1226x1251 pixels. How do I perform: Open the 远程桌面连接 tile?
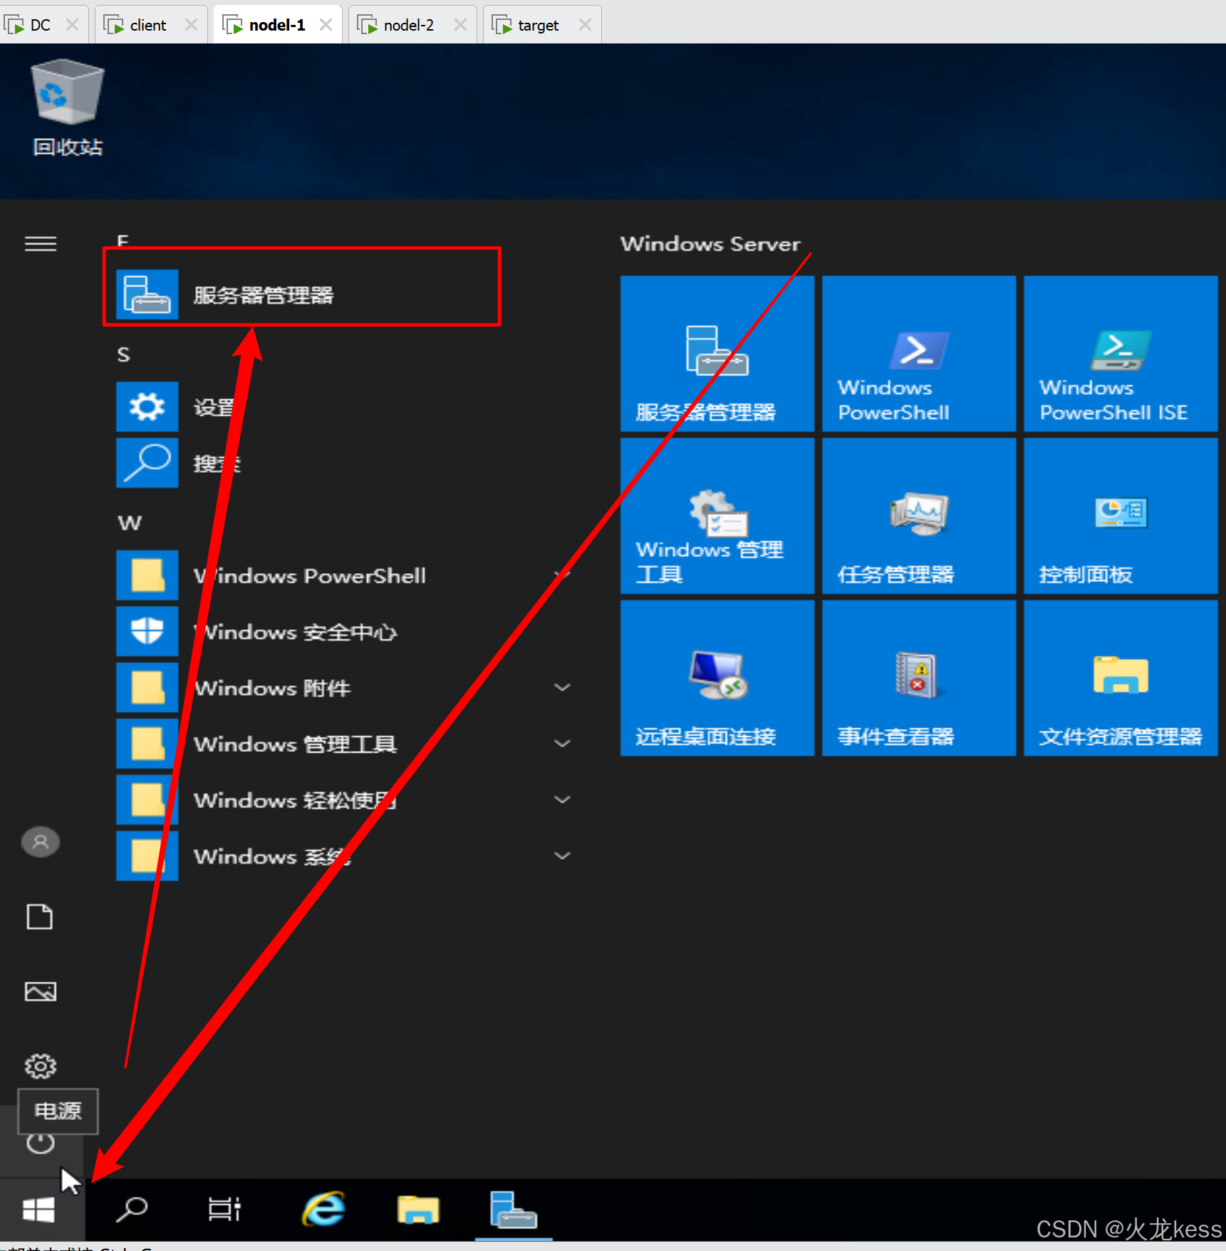717,678
